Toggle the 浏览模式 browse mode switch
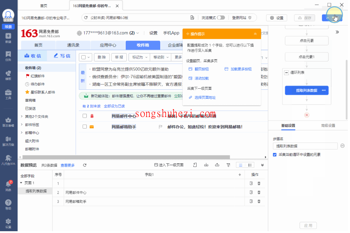 [221, 18]
